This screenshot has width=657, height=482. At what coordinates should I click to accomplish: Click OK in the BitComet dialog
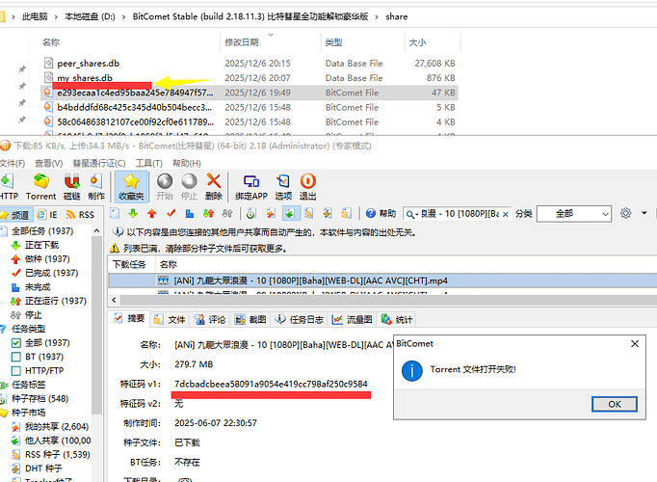click(x=615, y=404)
